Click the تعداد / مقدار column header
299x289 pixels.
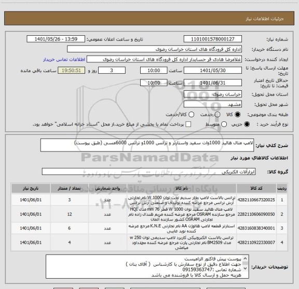tap(70, 188)
